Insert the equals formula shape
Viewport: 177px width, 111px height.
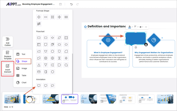(x=66, y=17)
